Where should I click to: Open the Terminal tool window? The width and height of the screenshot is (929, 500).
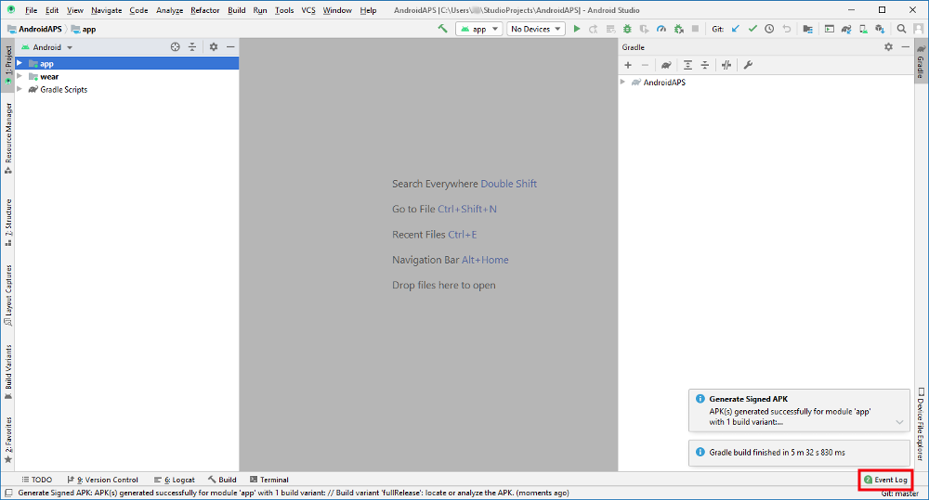click(x=269, y=480)
